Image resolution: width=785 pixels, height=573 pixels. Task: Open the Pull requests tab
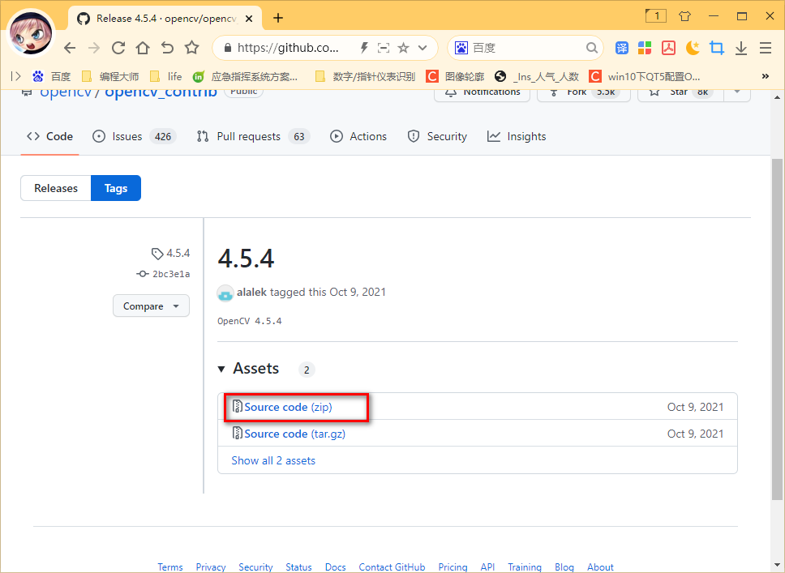253,136
